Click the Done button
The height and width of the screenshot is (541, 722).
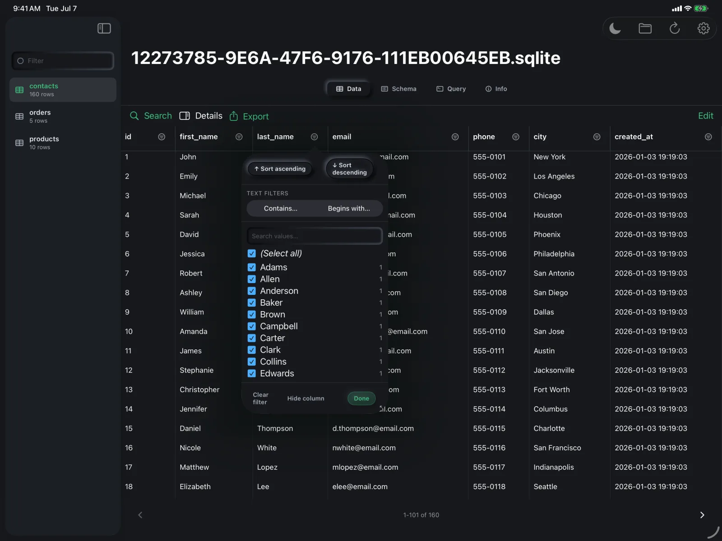coord(361,399)
